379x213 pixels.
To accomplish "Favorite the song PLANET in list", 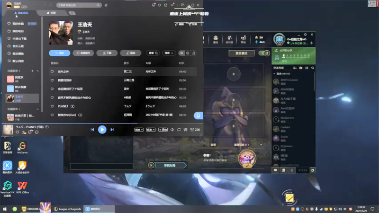I will click(52, 106).
